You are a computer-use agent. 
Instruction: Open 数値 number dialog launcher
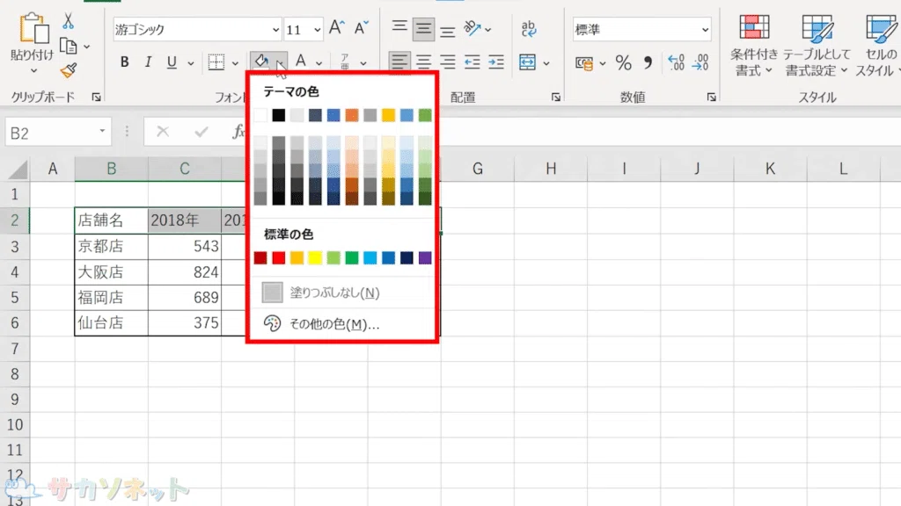pyautogui.click(x=711, y=98)
